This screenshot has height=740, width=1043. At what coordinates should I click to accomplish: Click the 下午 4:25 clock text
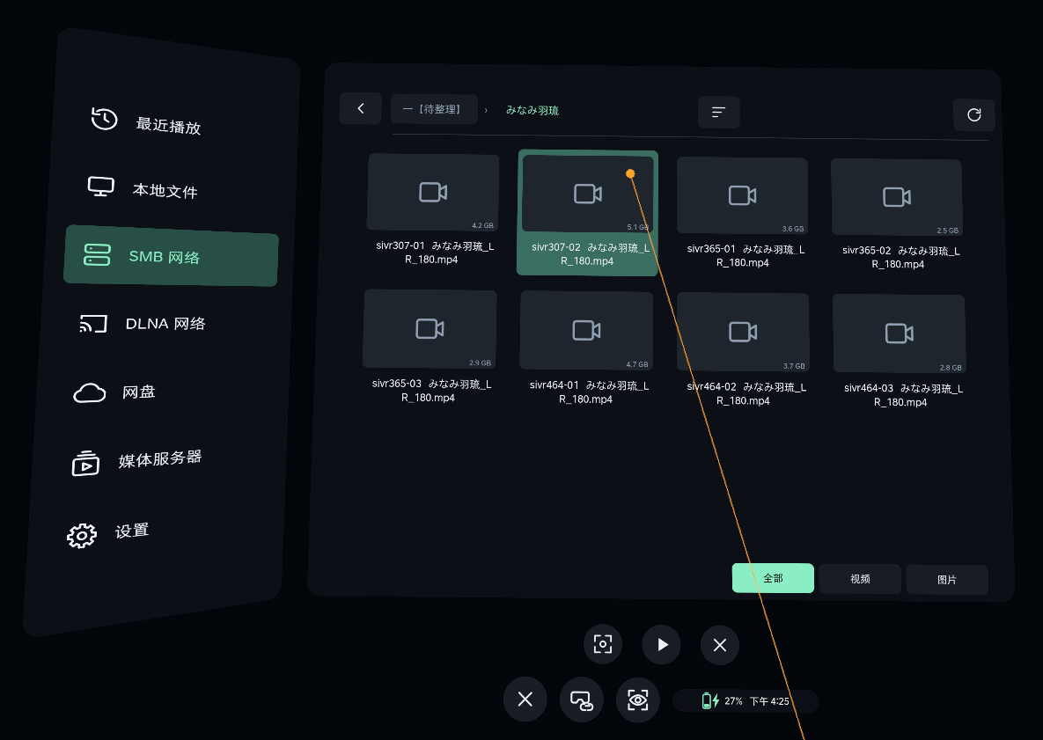pos(769,701)
